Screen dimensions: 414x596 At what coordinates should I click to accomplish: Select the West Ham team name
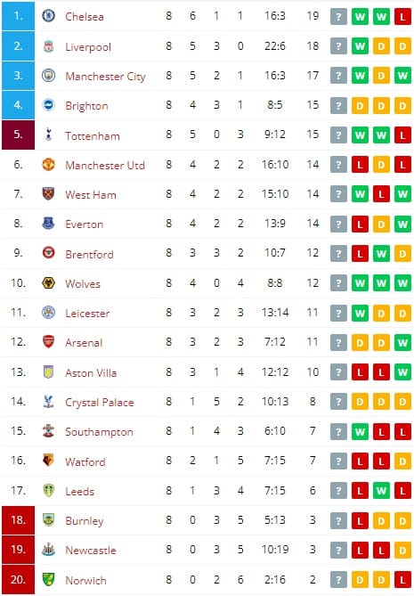[x=91, y=194]
